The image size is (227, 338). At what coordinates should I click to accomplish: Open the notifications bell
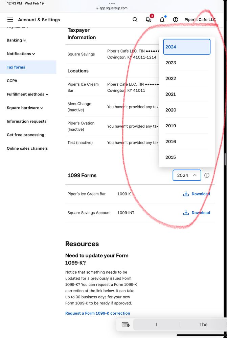[162, 20]
